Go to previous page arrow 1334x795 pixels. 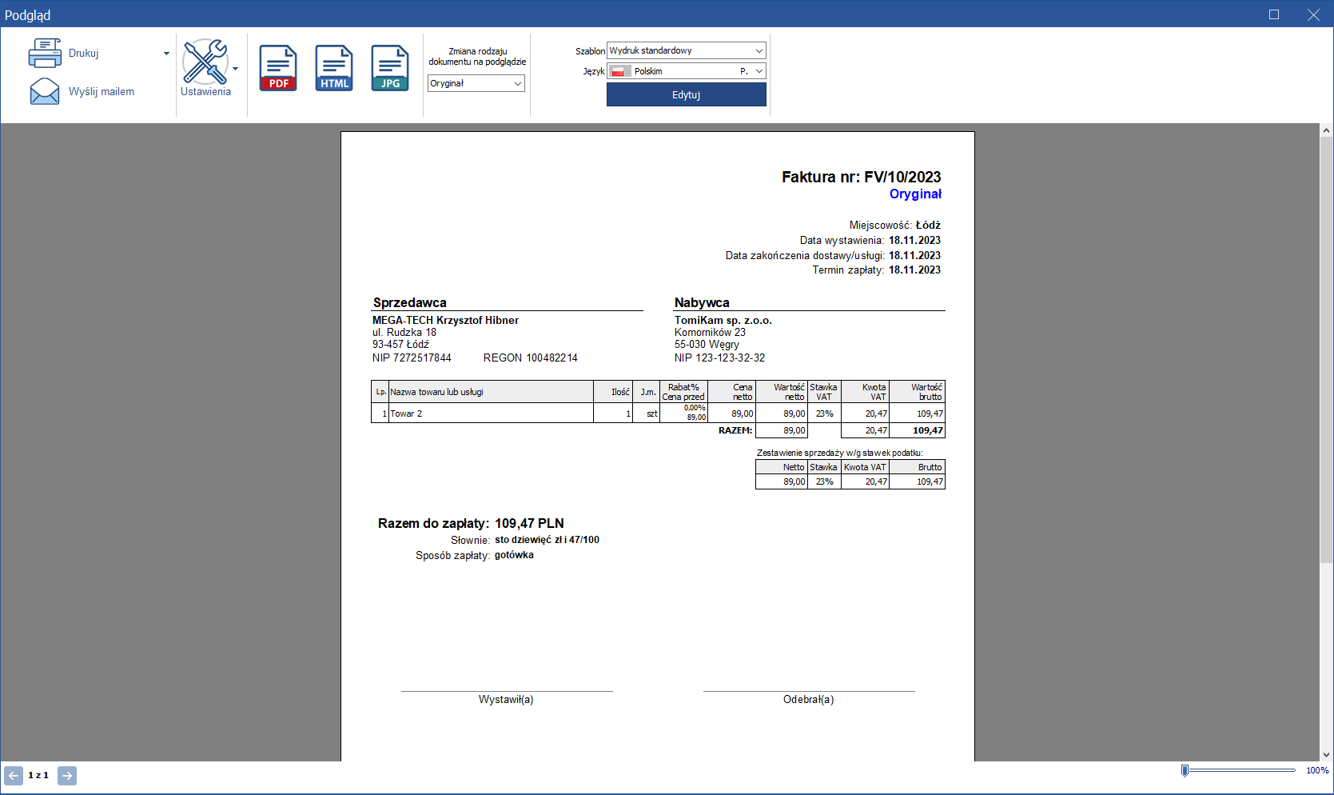(x=14, y=776)
